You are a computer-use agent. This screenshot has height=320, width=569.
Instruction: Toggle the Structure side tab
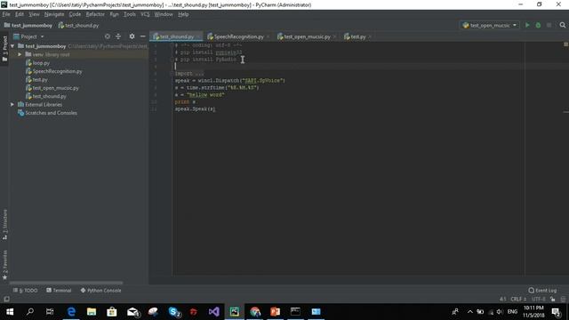tap(4, 224)
